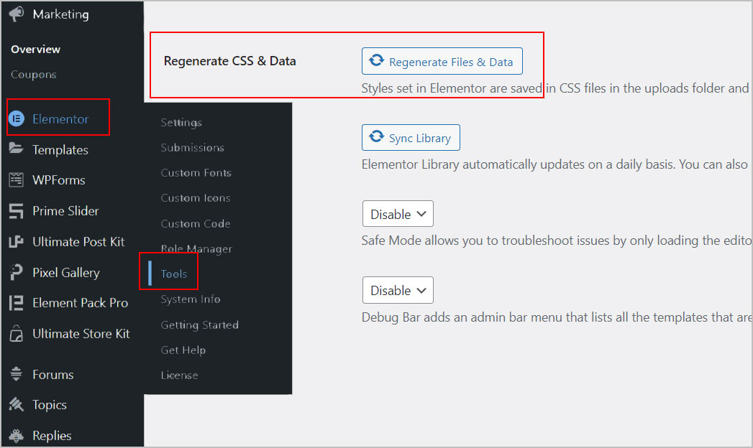Select Tools in Elementor submenu
Screen dimensions: 753x448
(174, 274)
